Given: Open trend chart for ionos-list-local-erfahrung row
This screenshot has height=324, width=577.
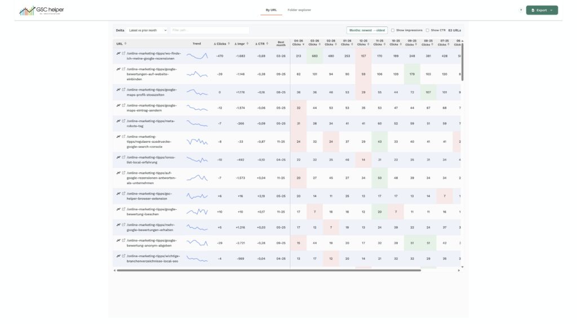Looking at the screenshot, I should click(x=118, y=157).
